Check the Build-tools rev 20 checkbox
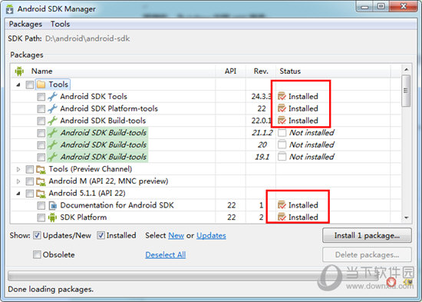The height and width of the screenshot is (302, 422). tap(41, 145)
